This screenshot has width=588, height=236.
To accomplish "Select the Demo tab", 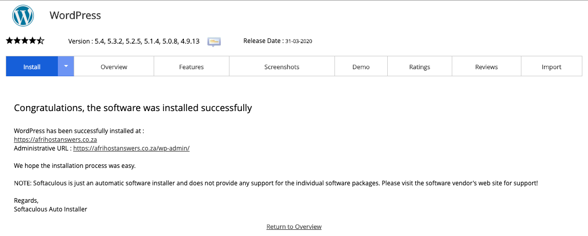I will [361, 67].
